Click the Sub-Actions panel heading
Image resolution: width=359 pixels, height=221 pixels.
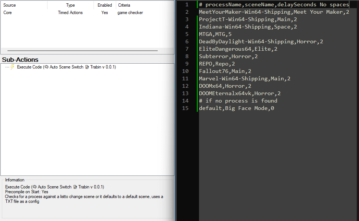20,60
